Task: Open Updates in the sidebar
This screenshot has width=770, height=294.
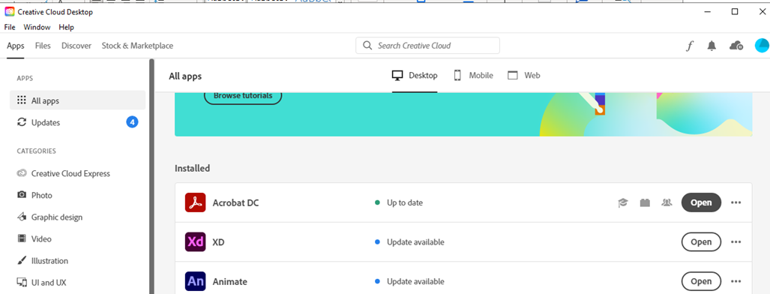Action: 77,122
